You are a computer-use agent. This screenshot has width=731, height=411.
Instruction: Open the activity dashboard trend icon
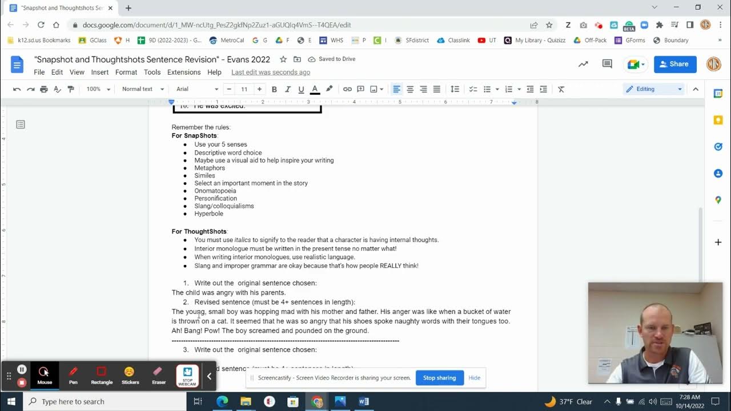tap(583, 64)
